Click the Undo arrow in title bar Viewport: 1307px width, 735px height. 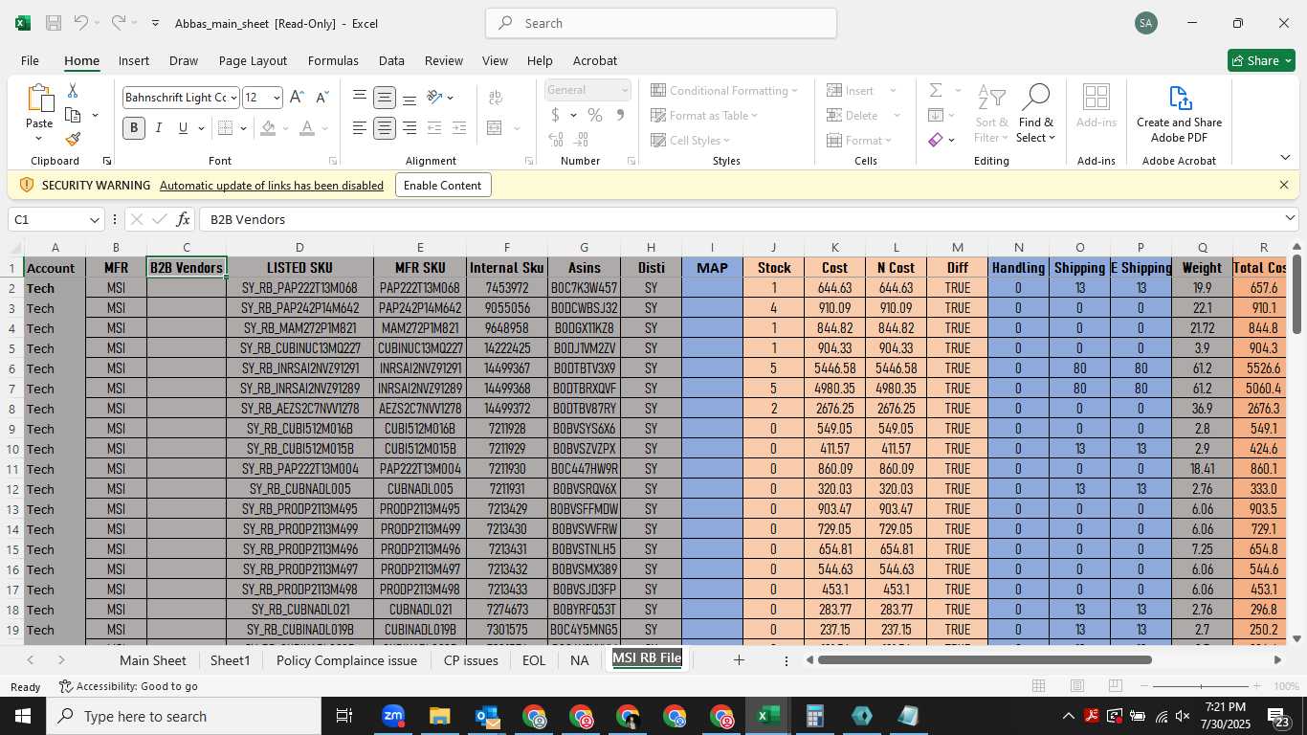[81, 23]
